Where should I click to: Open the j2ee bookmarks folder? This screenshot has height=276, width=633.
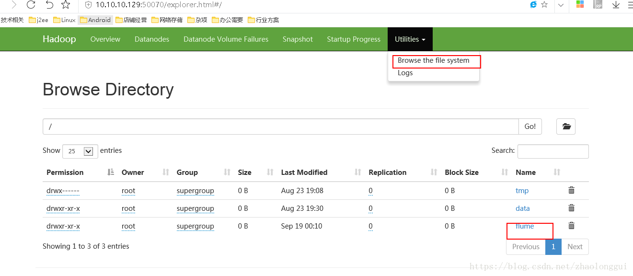click(39, 20)
